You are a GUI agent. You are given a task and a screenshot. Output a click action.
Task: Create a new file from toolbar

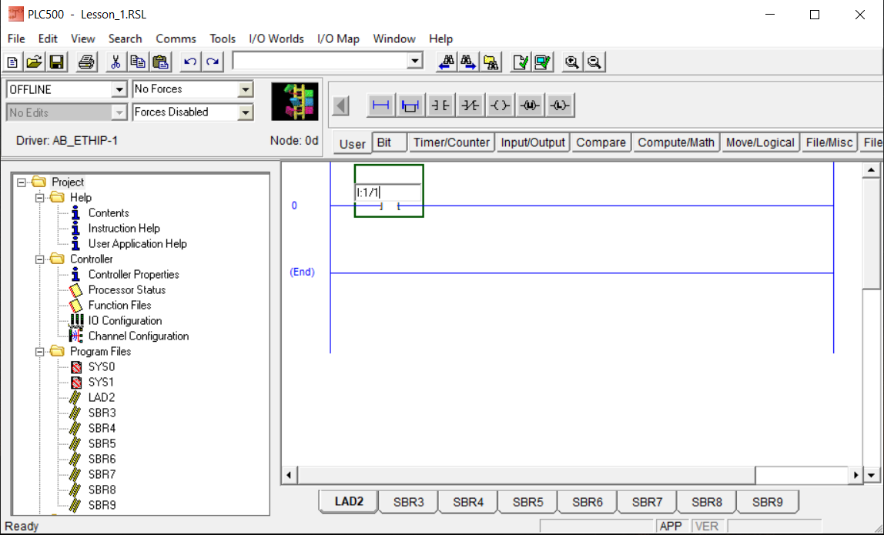(x=12, y=62)
